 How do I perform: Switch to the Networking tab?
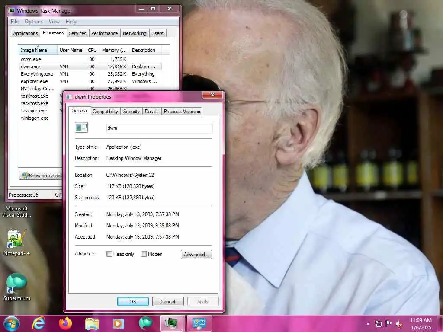point(135,33)
